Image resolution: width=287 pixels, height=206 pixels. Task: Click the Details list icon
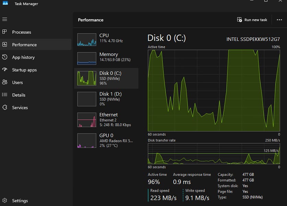click(x=4, y=95)
